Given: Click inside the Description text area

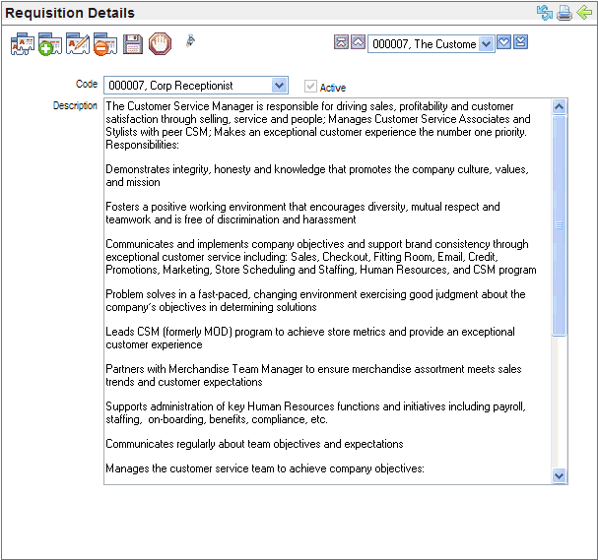Looking at the screenshot, I should click(328, 291).
